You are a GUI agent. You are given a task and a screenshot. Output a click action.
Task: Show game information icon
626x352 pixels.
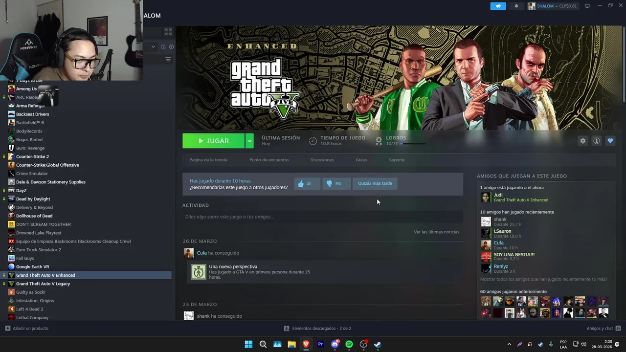(596, 141)
